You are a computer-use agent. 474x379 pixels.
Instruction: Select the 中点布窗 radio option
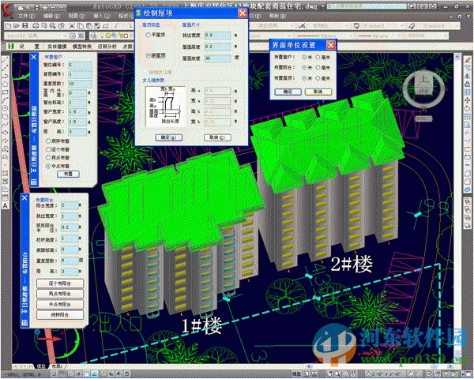[x=47, y=166]
